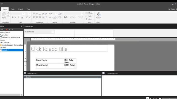The width and height of the screenshot is (177, 99).
Task: Click the border fill color bucket icon
Action: click(60, 14)
